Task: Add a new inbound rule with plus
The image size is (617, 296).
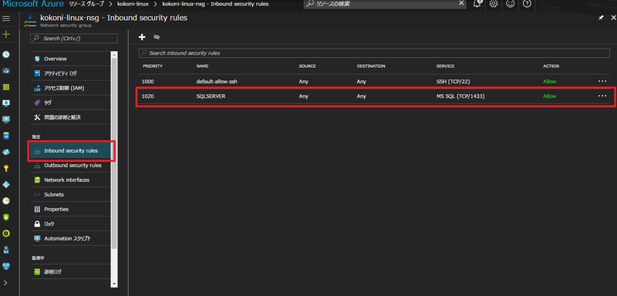Action: pyautogui.click(x=143, y=37)
